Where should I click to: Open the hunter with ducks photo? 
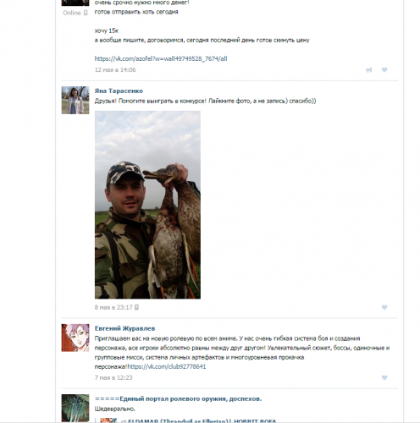147,205
